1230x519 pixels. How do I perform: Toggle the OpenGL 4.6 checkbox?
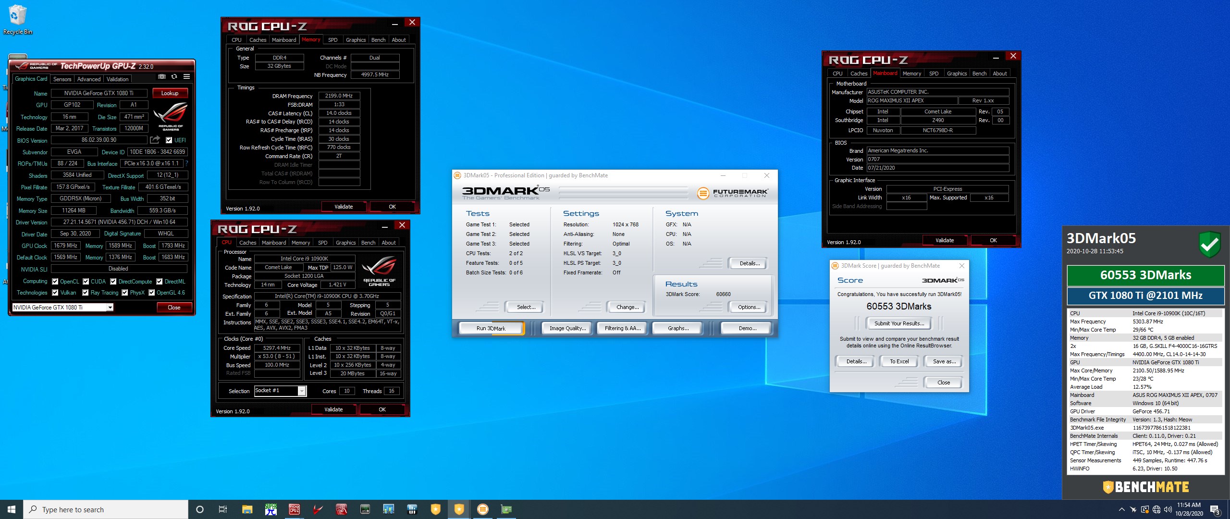coord(152,293)
